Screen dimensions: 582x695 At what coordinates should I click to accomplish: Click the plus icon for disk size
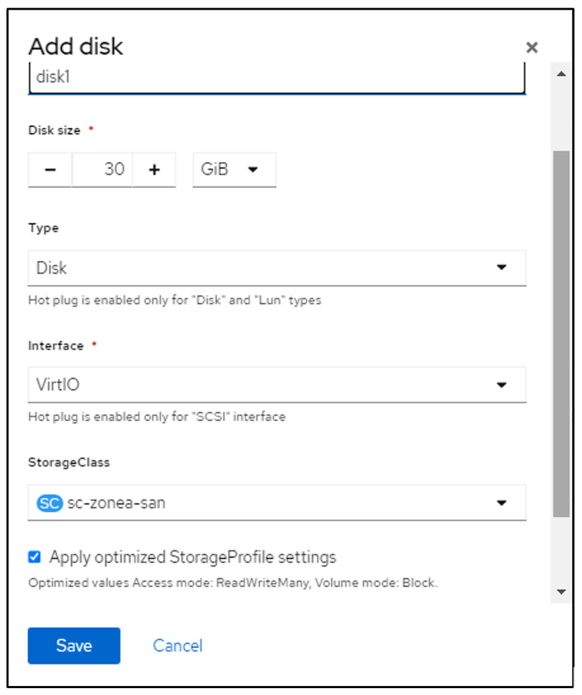154,170
